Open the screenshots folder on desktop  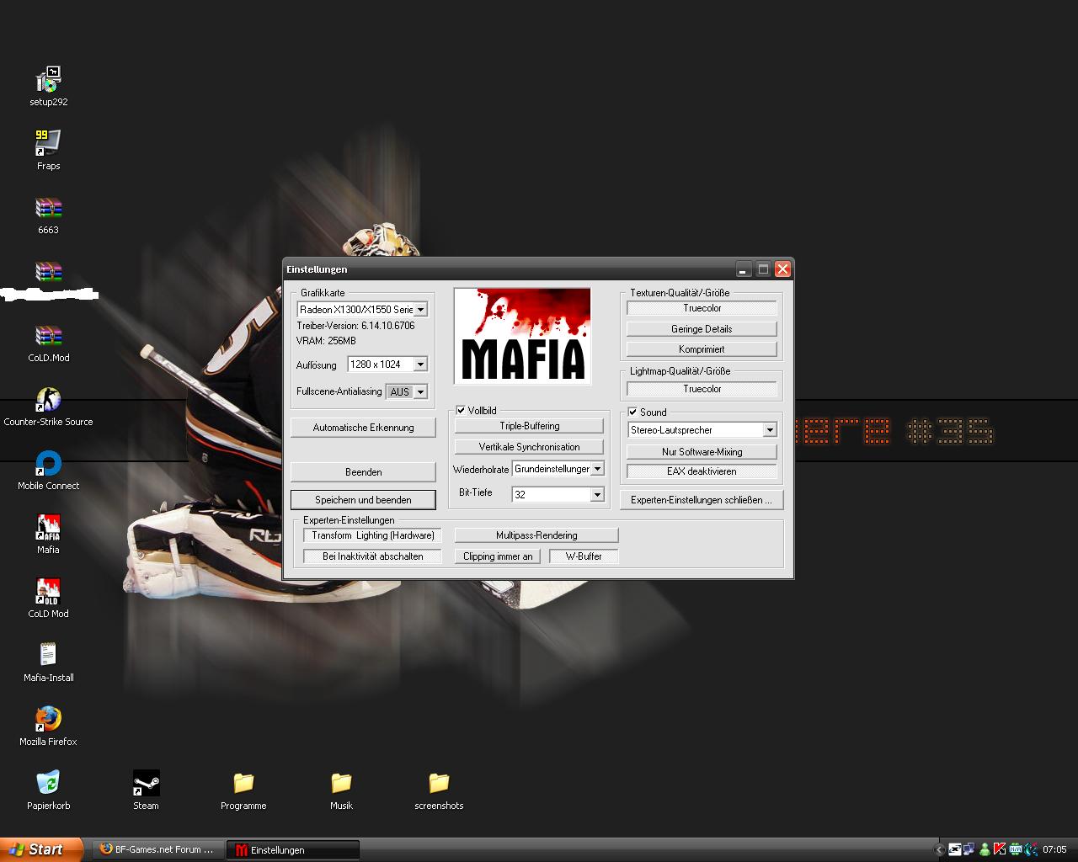pyautogui.click(x=439, y=790)
